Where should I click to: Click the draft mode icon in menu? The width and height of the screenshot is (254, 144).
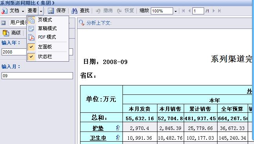31,28
